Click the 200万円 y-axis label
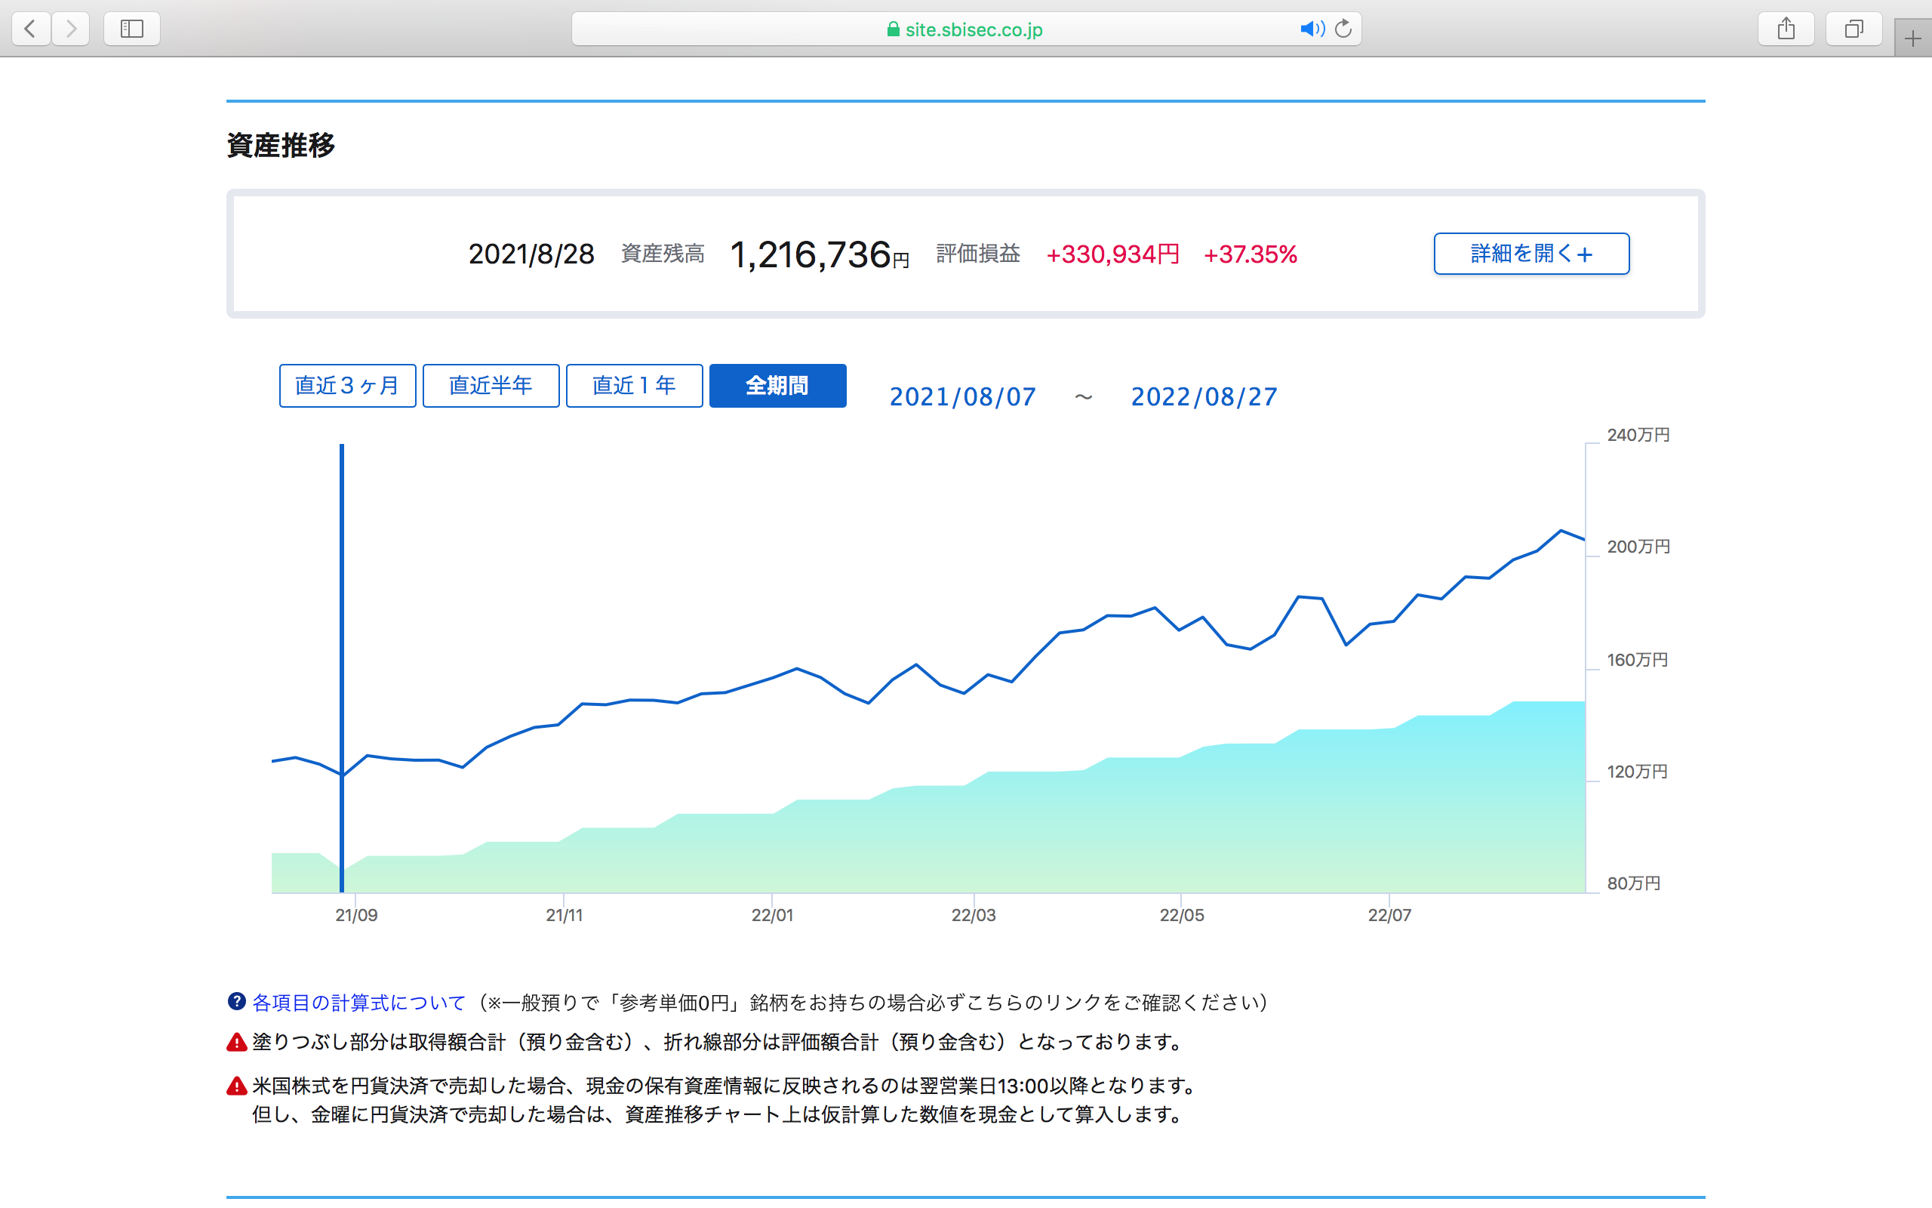Image resolution: width=1932 pixels, height=1208 pixels. 1638,547
